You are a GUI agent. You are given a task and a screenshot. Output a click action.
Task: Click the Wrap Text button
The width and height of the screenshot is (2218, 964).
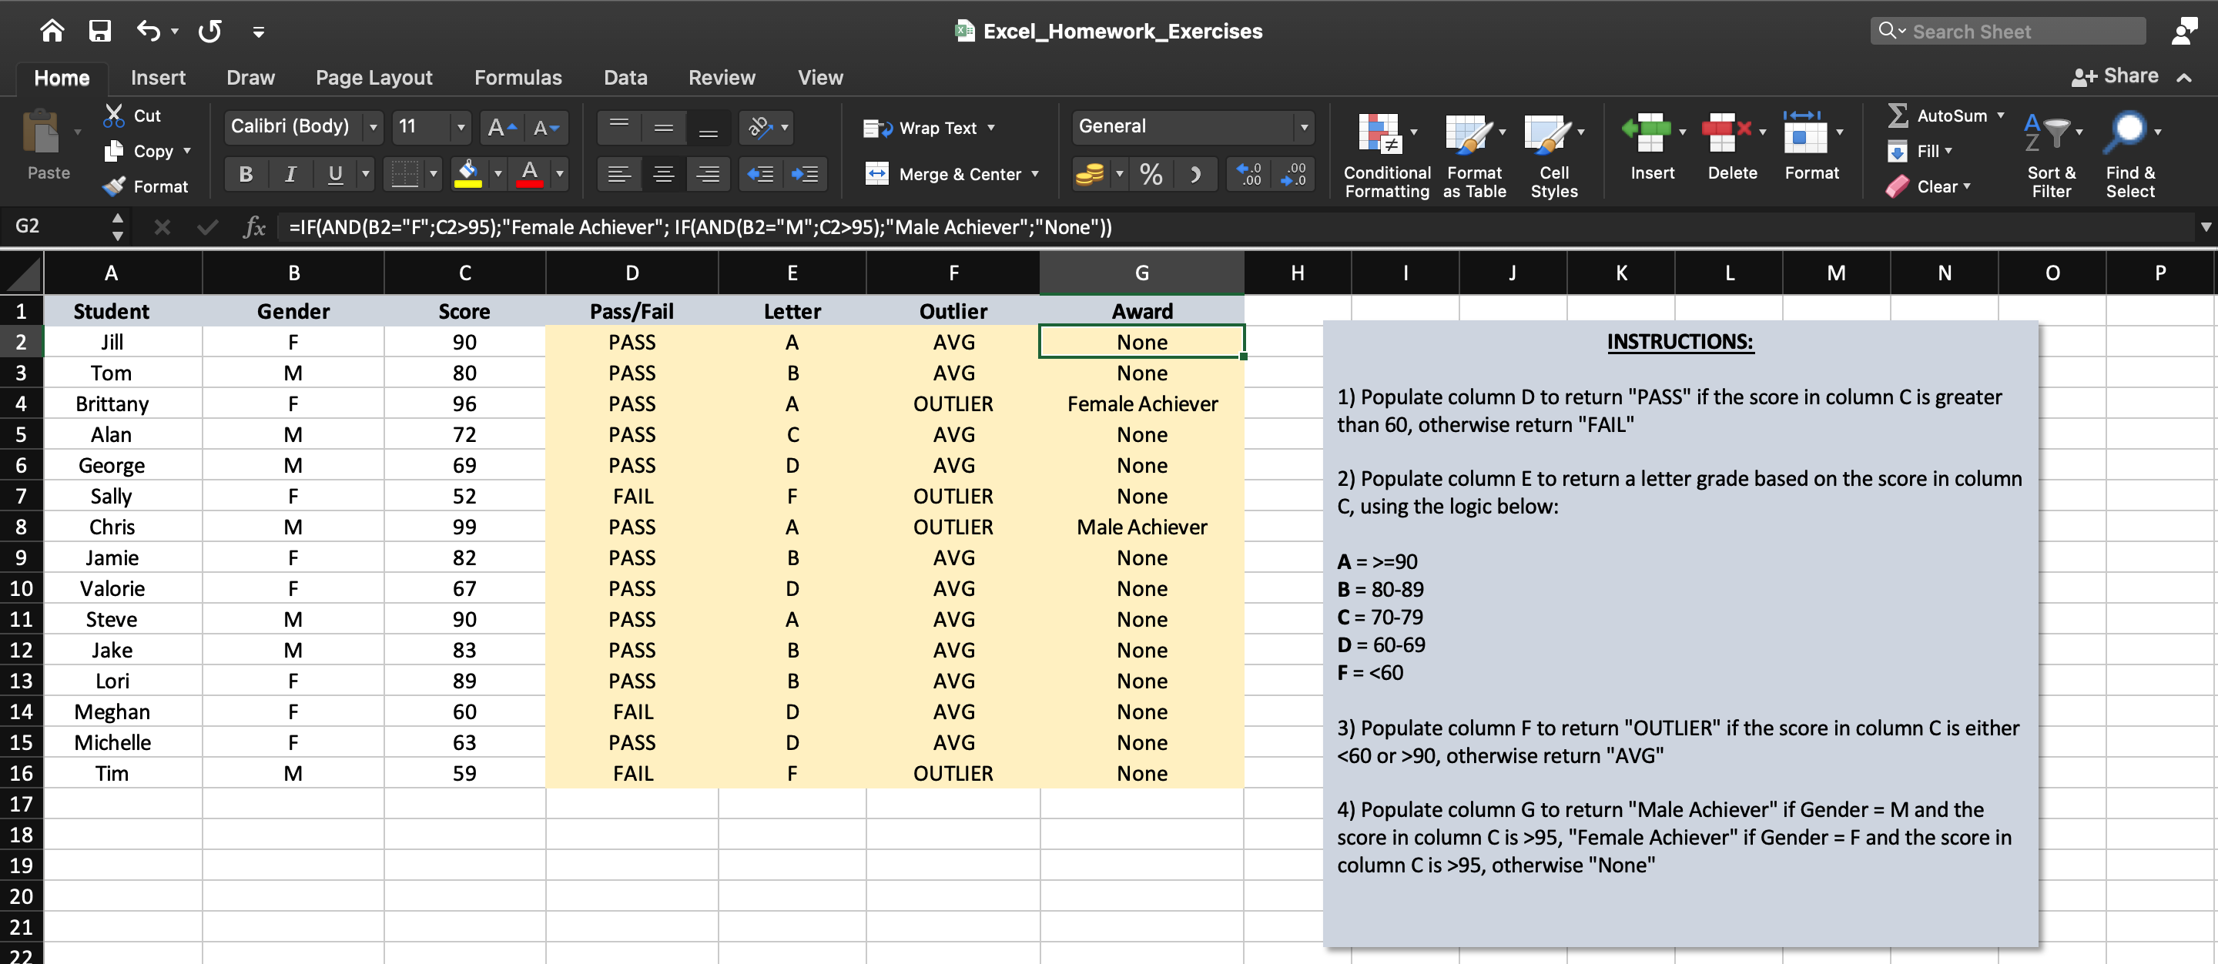tap(928, 129)
